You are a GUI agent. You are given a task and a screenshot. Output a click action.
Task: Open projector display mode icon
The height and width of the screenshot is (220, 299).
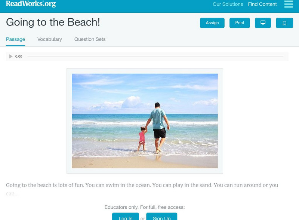(263, 23)
